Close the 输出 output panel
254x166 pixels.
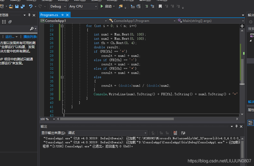pyautogui.click(x=241, y=127)
